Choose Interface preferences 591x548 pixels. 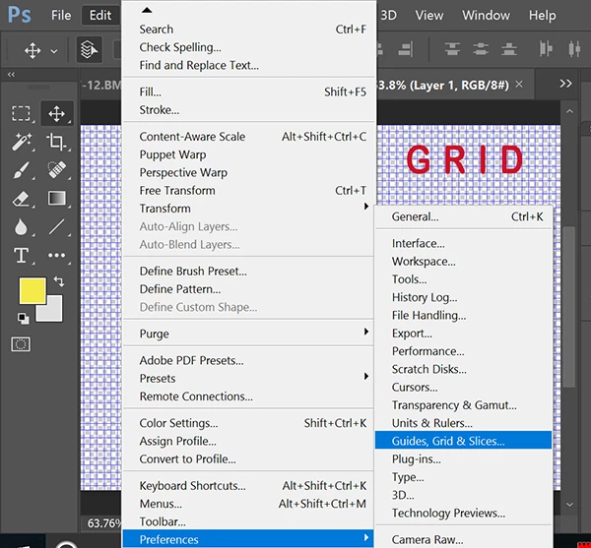pyautogui.click(x=463, y=243)
